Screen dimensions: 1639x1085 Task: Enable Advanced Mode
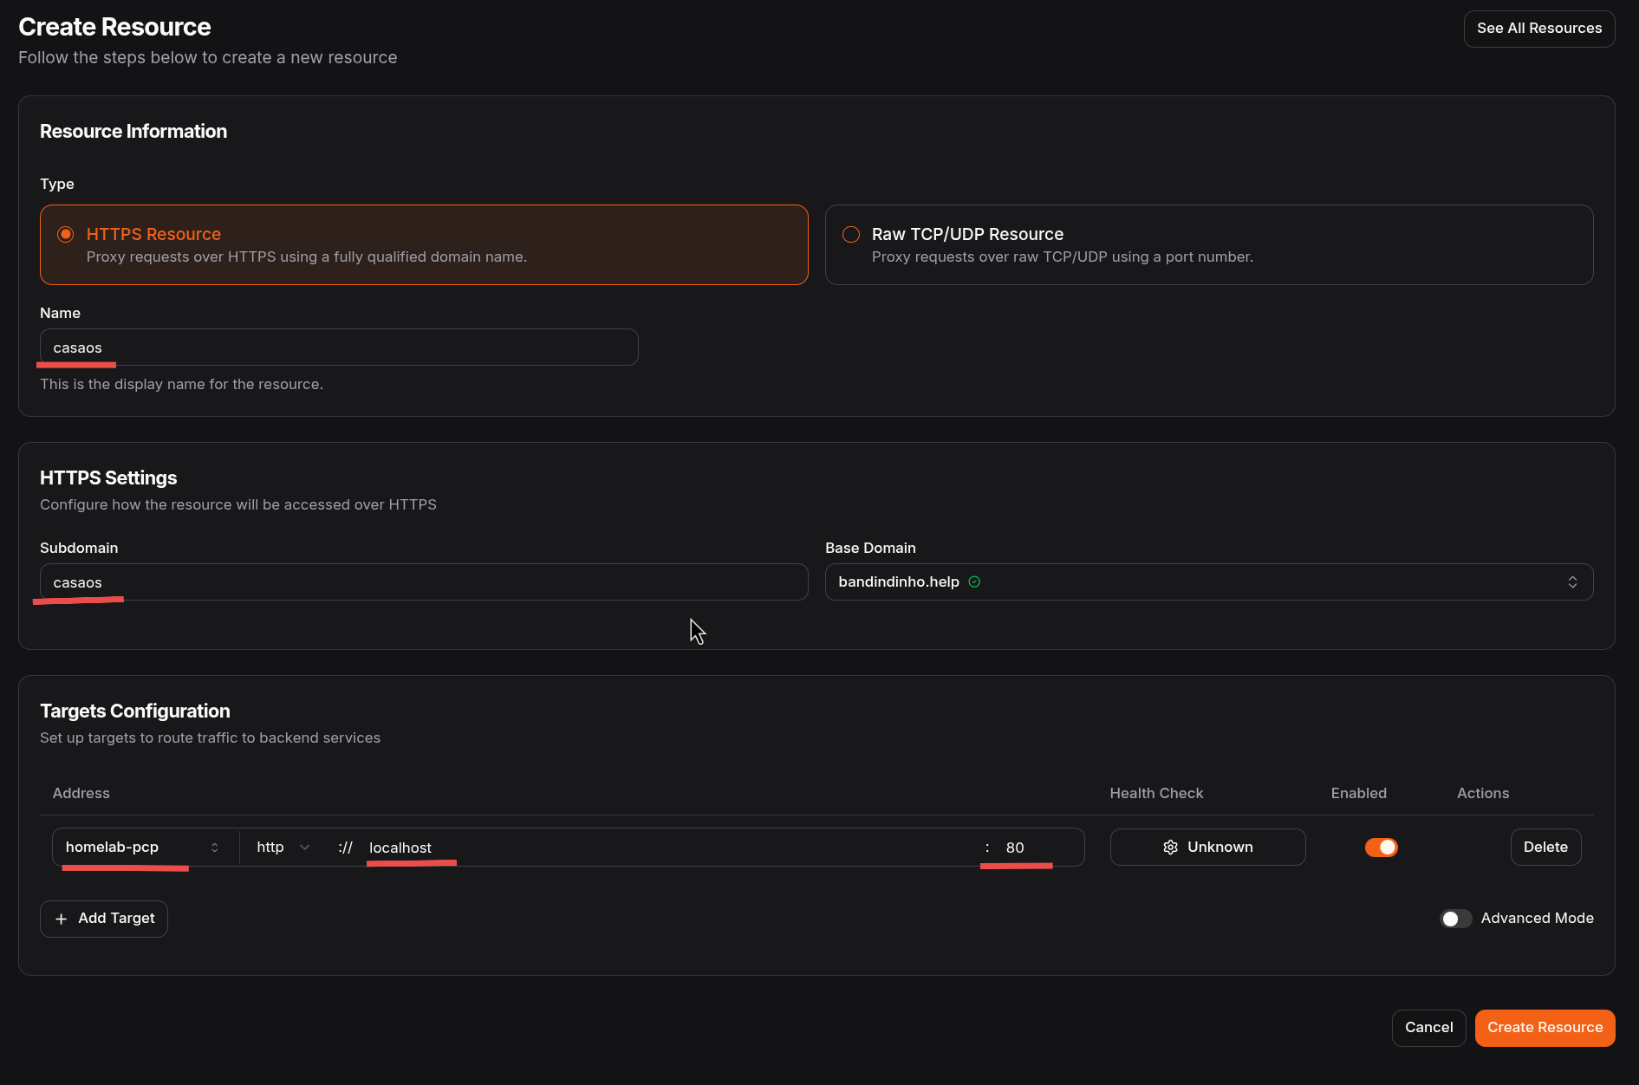1455,918
